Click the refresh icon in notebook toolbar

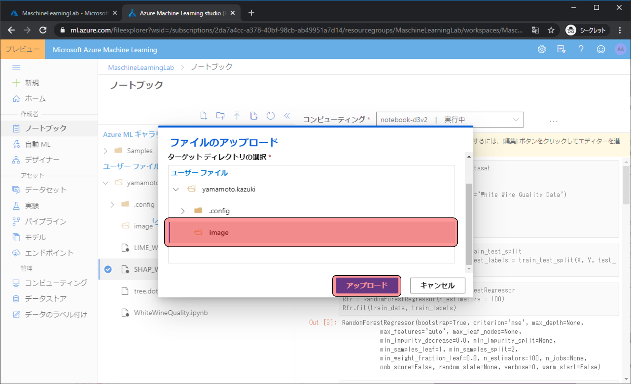pyautogui.click(x=270, y=116)
